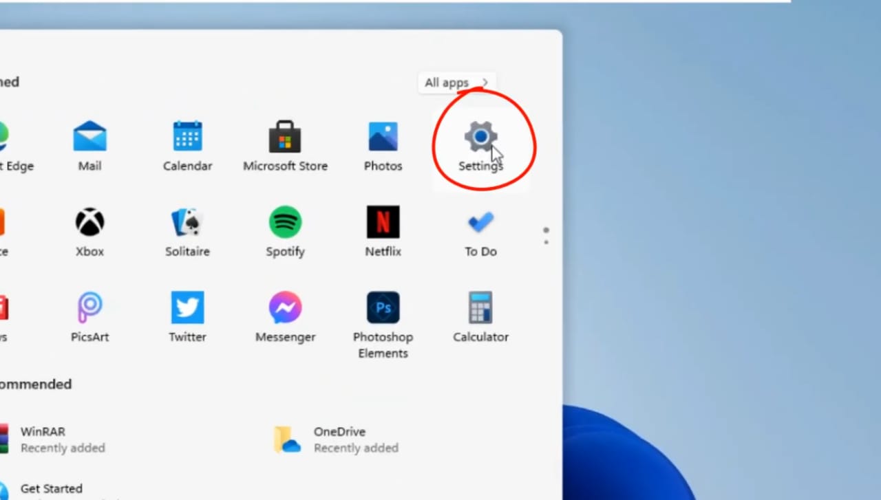The image size is (881, 500).
Task: Launch PicsArt
Action: (90, 317)
